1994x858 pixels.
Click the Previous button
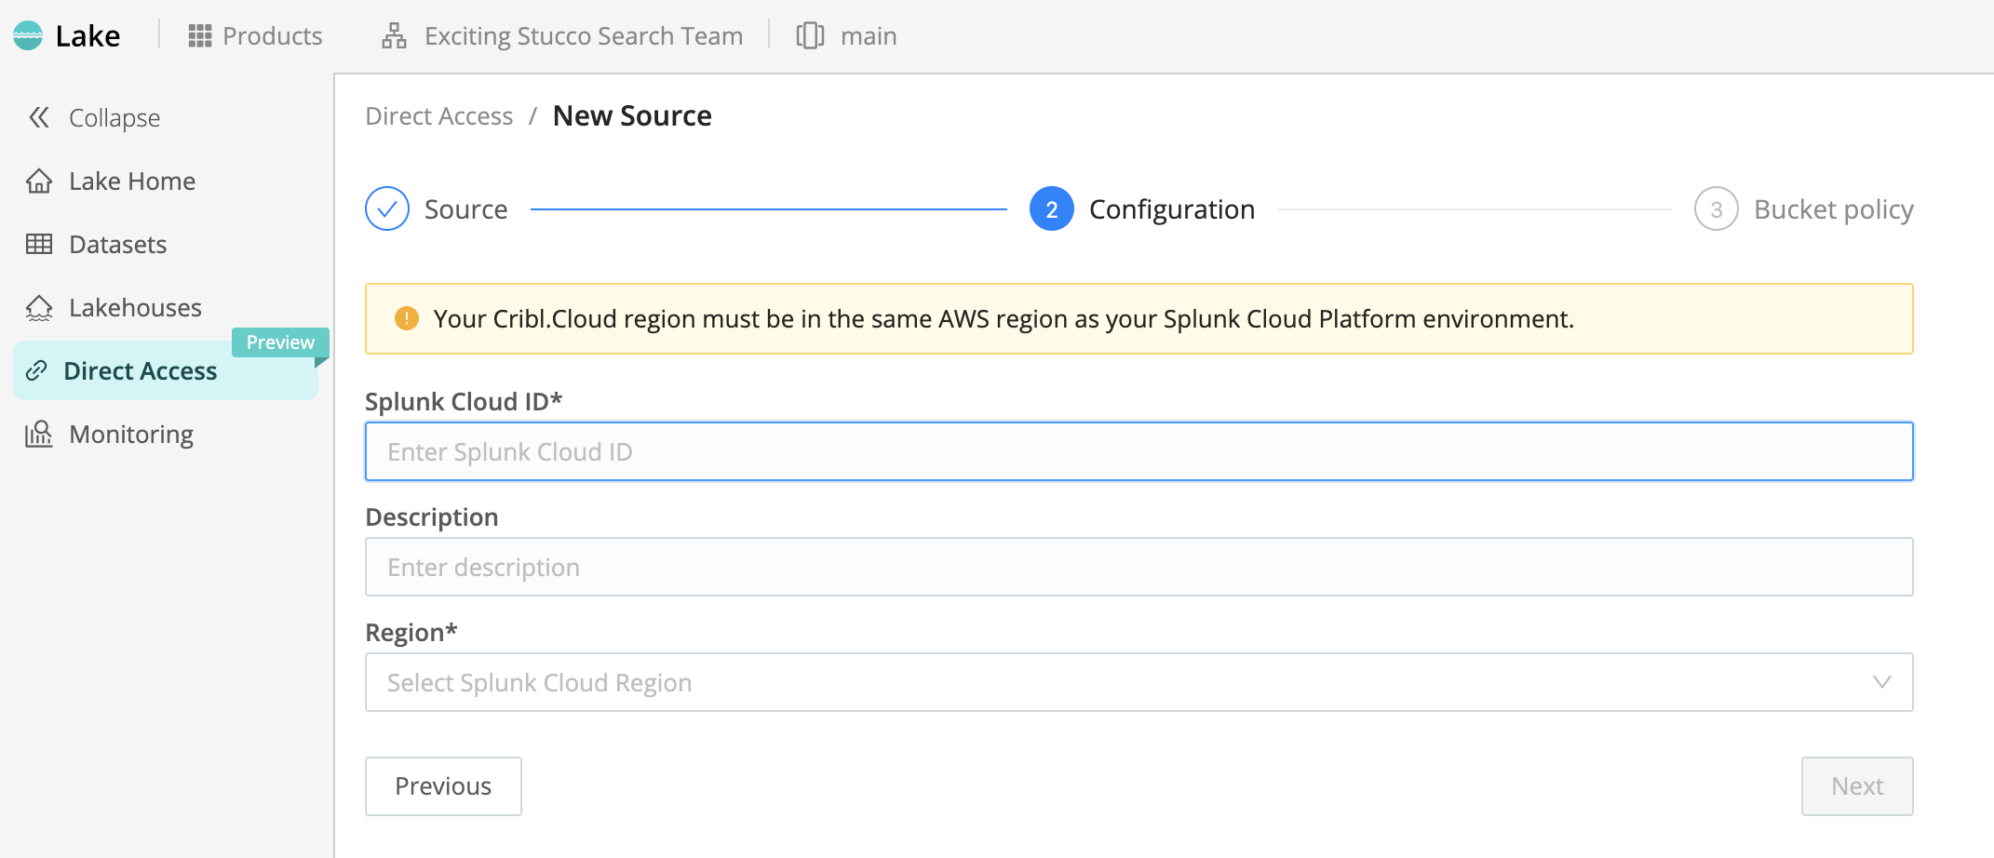[x=443, y=786]
